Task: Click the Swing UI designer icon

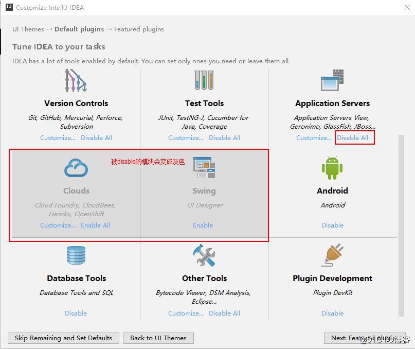Action: click(204, 167)
